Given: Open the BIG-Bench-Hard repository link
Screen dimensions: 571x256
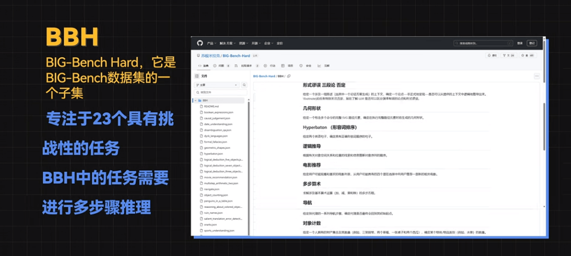Looking at the screenshot, I should coord(236,56).
